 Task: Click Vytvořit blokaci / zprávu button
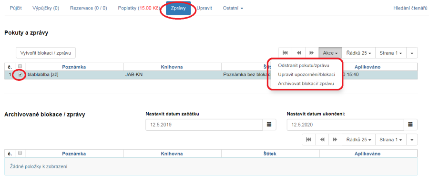(x=46, y=53)
